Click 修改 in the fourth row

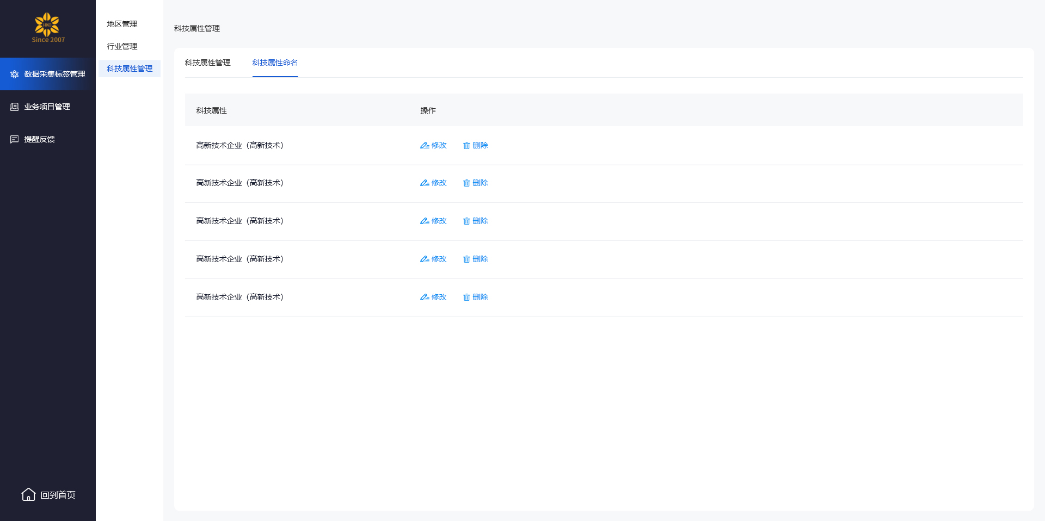439,259
